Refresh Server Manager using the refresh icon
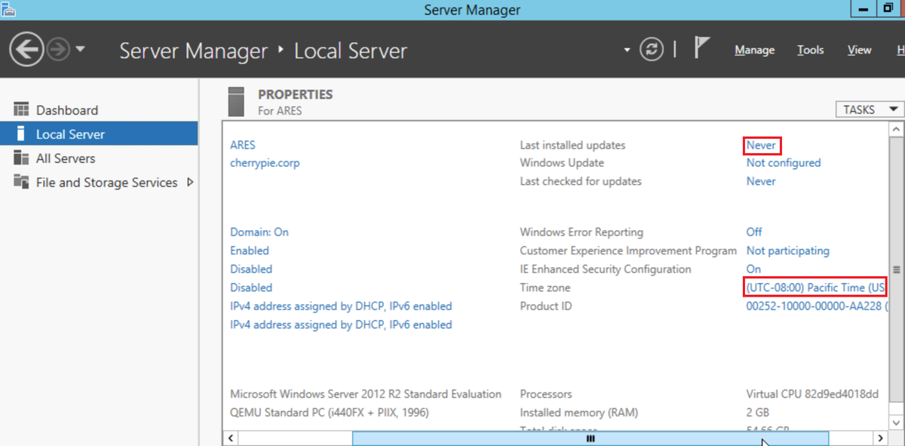Viewport: 905px width, 446px height. [651, 50]
